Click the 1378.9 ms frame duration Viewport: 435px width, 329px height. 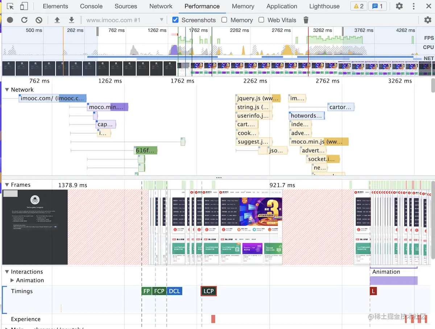[72, 185]
